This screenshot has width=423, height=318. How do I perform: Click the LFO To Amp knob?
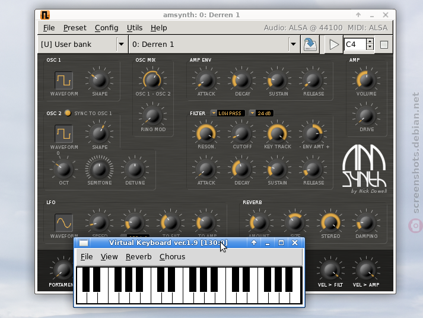206,222
